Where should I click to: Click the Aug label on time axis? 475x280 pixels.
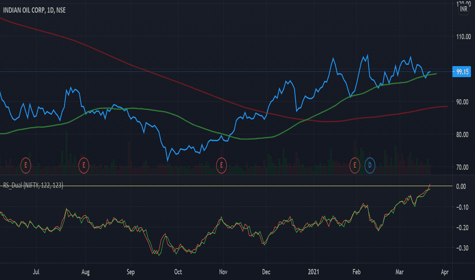pyautogui.click(x=86, y=272)
